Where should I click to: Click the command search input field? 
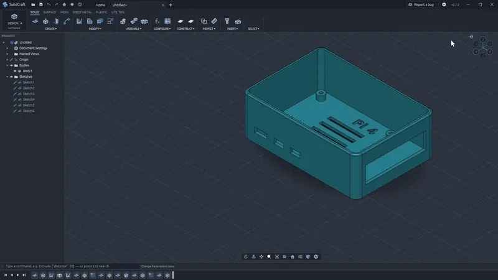(x=70, y=266)
